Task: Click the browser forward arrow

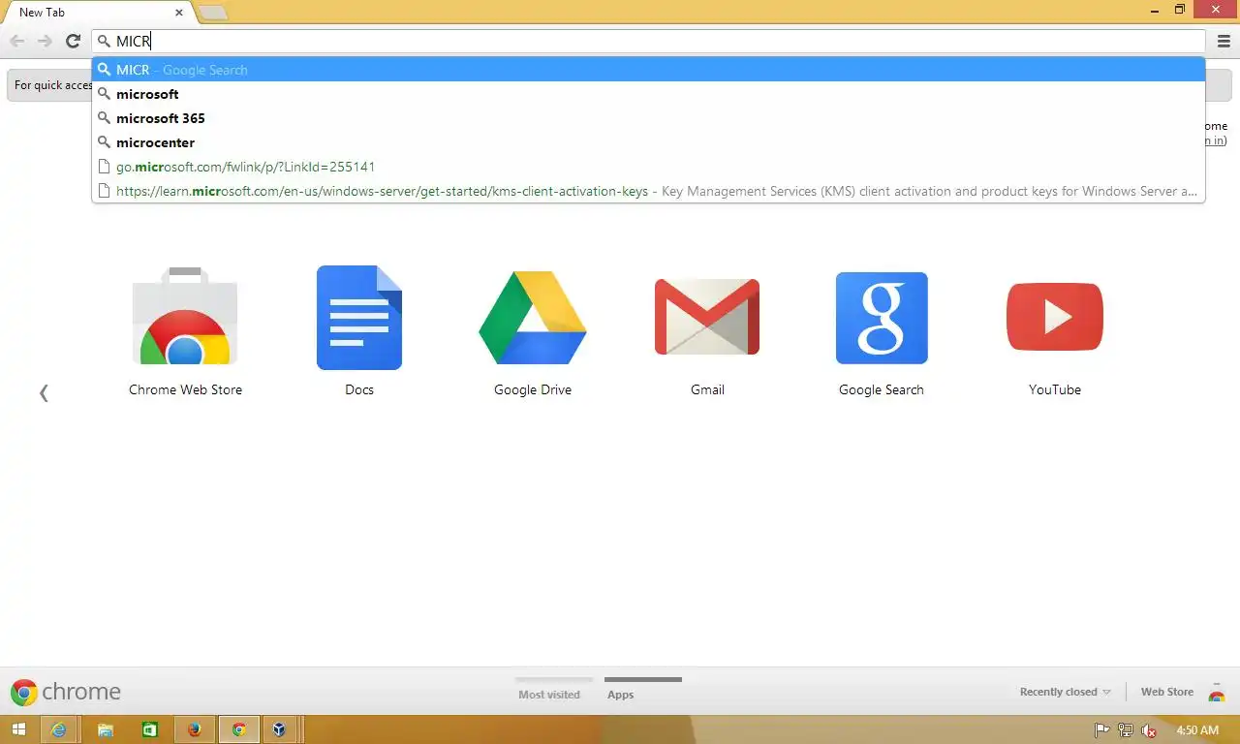Action: pyautogui.click(x=45, y=41)
